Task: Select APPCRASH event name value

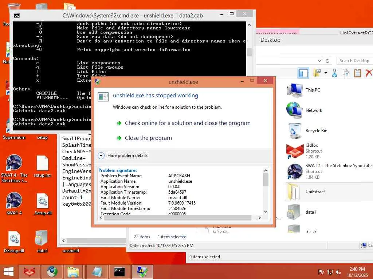Action: 179,175
